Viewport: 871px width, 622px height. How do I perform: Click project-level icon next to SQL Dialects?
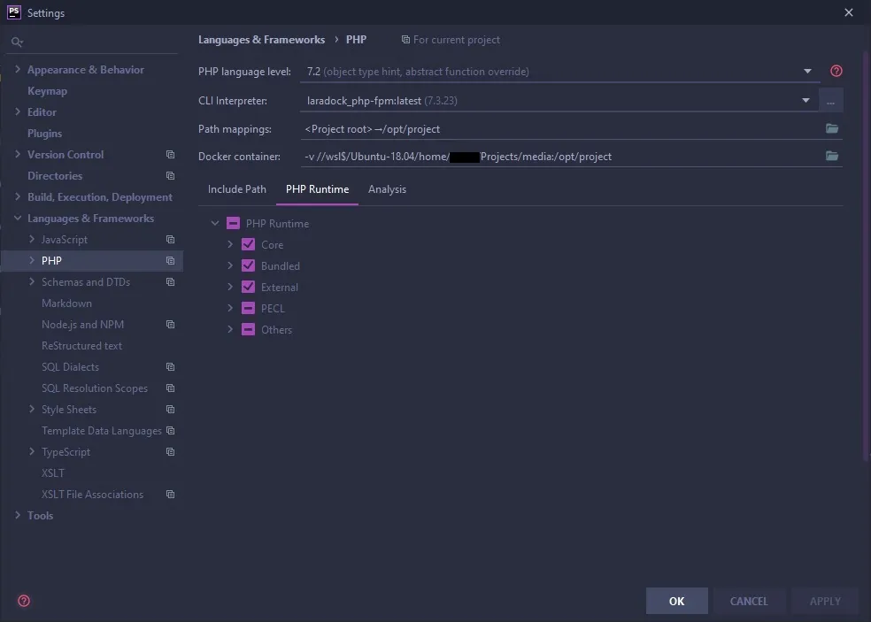pos(171,367)
